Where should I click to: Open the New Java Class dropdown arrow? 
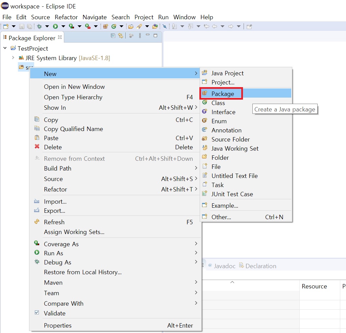(121, 26)
